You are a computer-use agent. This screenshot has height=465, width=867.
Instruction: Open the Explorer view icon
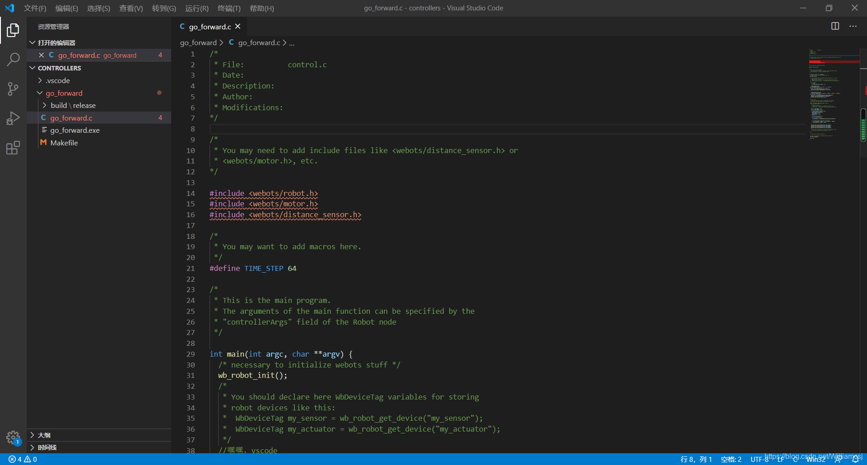click(13, 30)
